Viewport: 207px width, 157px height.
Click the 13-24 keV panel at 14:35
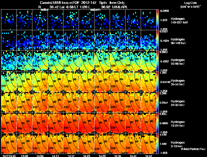coord(118,123)
